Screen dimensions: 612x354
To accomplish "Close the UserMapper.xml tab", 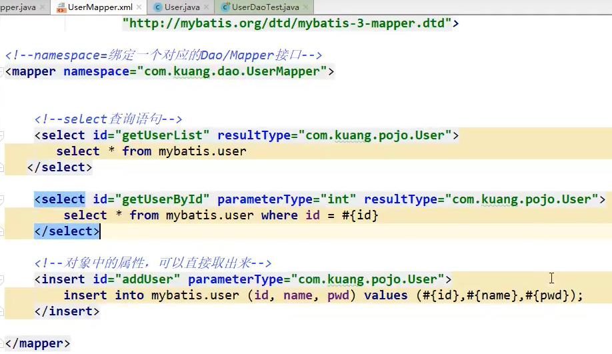I will (x=139, y=7).
